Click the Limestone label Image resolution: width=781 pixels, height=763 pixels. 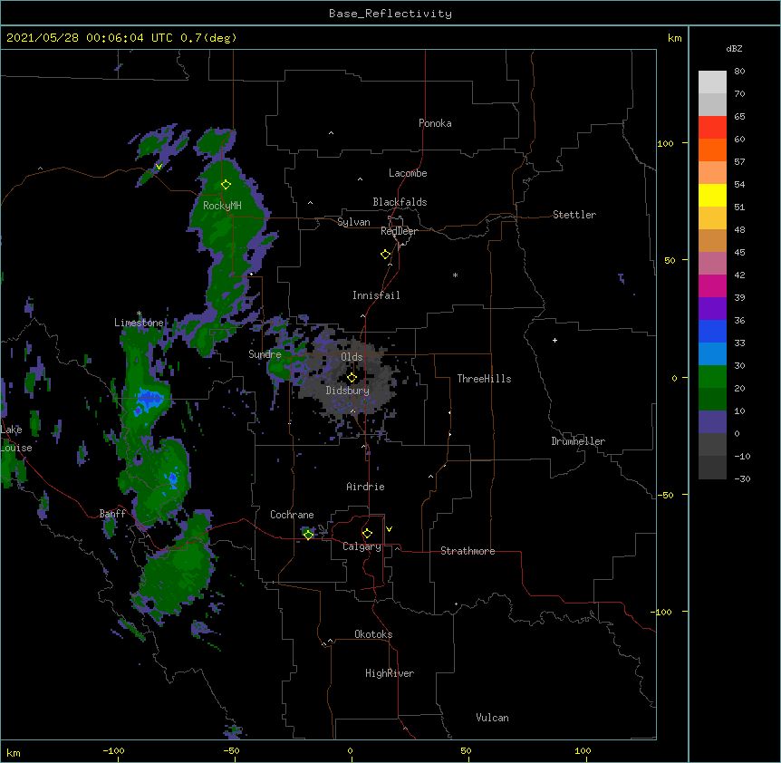click(139, 323)
